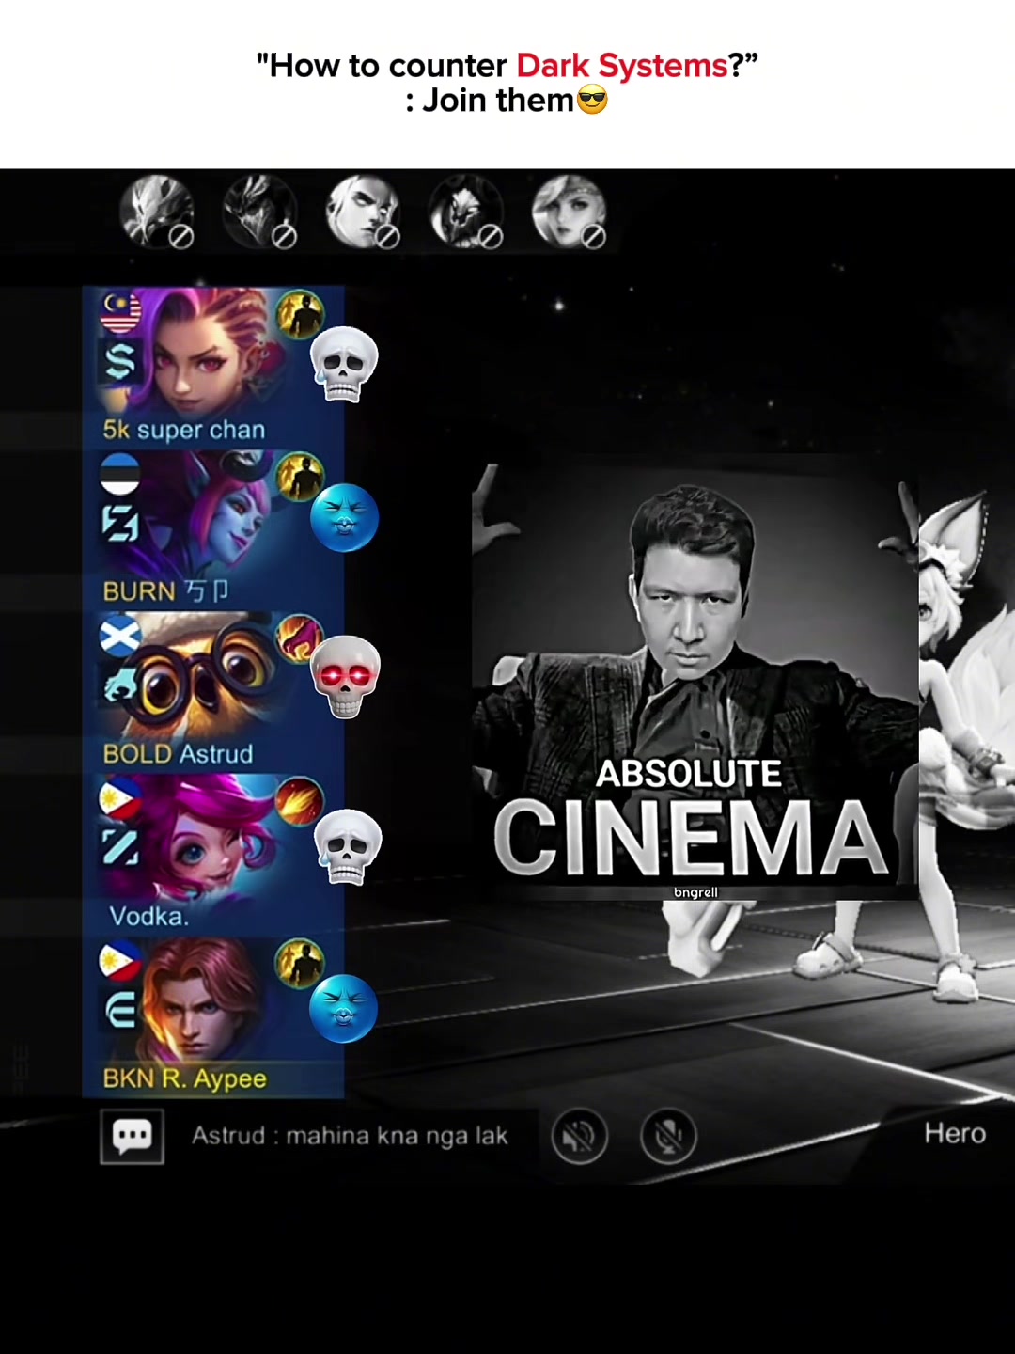The image size is (1015, 1354).
Task: Click the 'Dark Systems' red caption text
Action: [x=622, y=66]
